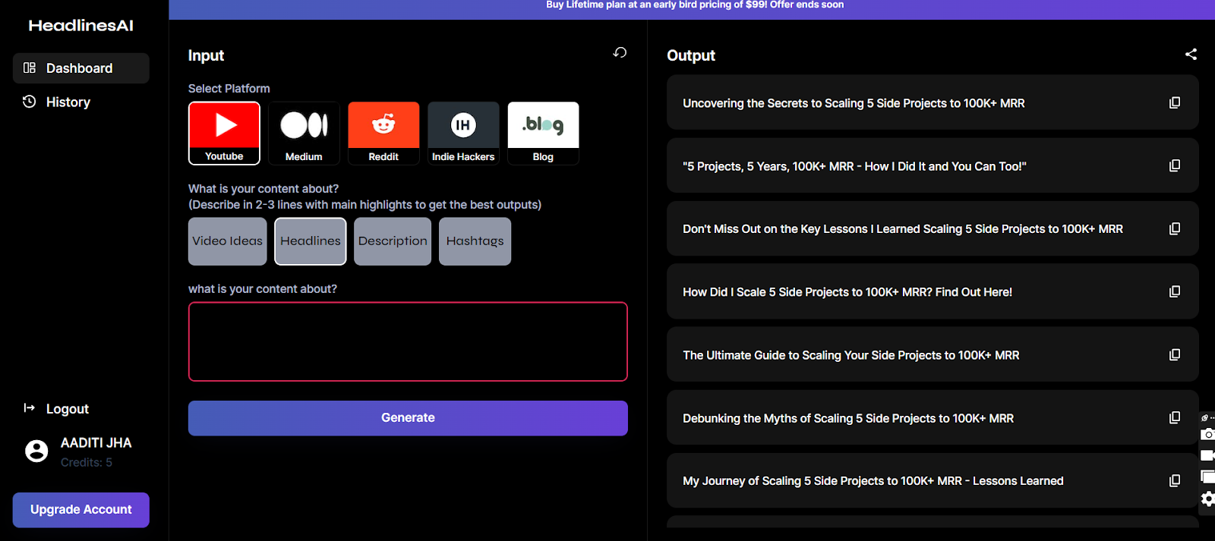1215x541 pixels.
Task: Click the Dashboard layout icon
Action: pyautogui.click(x=30, y=68)
